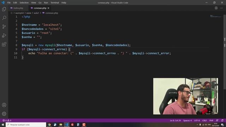The image size is (226, 127).
Task: Click aula1 in the breadcrumb path
Action: coord(36,13)
